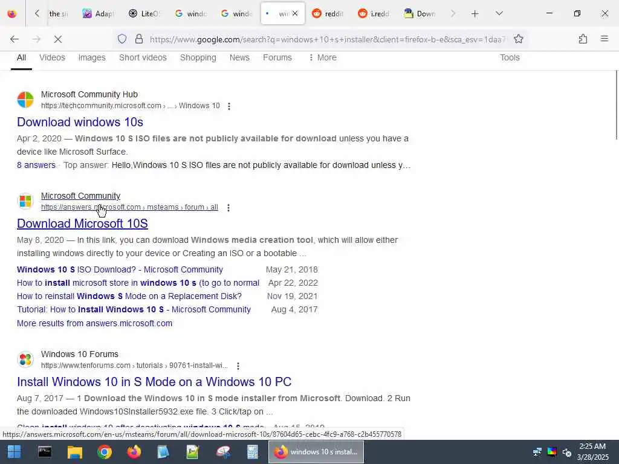The width and height of the screenshot is (619, 464).
Task: Open the list all tabs dropdown
Action: (x=499, y=13)
